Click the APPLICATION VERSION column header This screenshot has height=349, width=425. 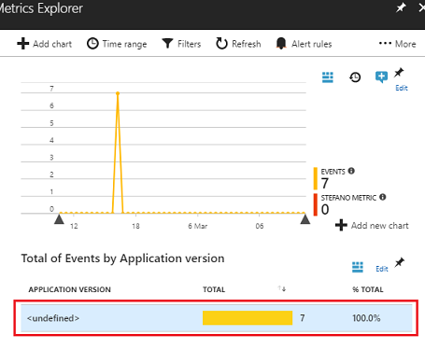[69, 289]
